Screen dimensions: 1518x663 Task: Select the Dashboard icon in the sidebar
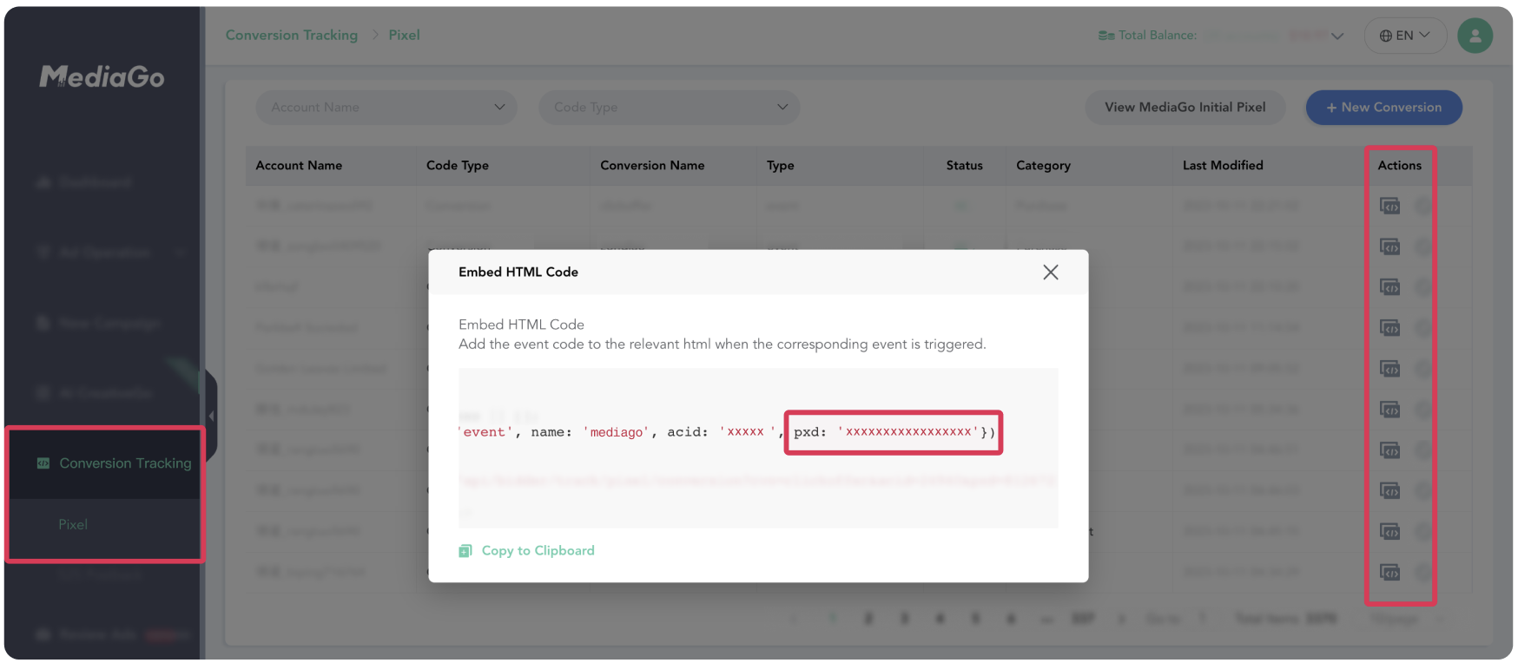[x=43, y=181]
